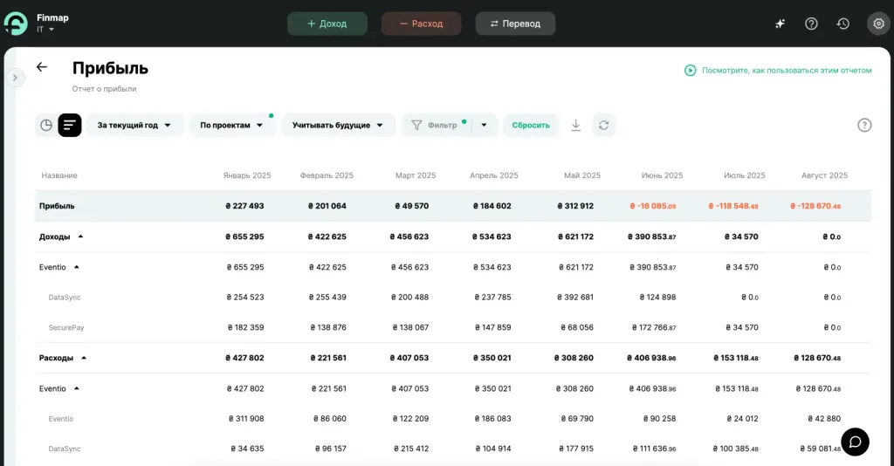This screenshot has height=466, width=894.
Task: Click DataSync expense cell 215 412
Action: point(411,449)
